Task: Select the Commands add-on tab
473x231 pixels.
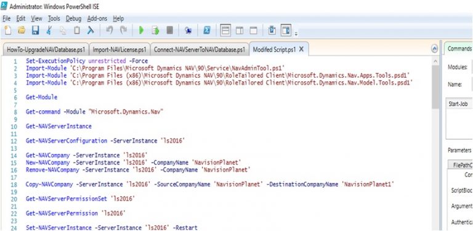Action: click(x=459, y=49)
